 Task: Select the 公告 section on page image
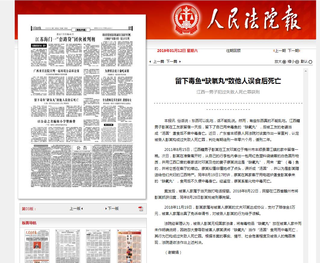click(x=82, y=148)
